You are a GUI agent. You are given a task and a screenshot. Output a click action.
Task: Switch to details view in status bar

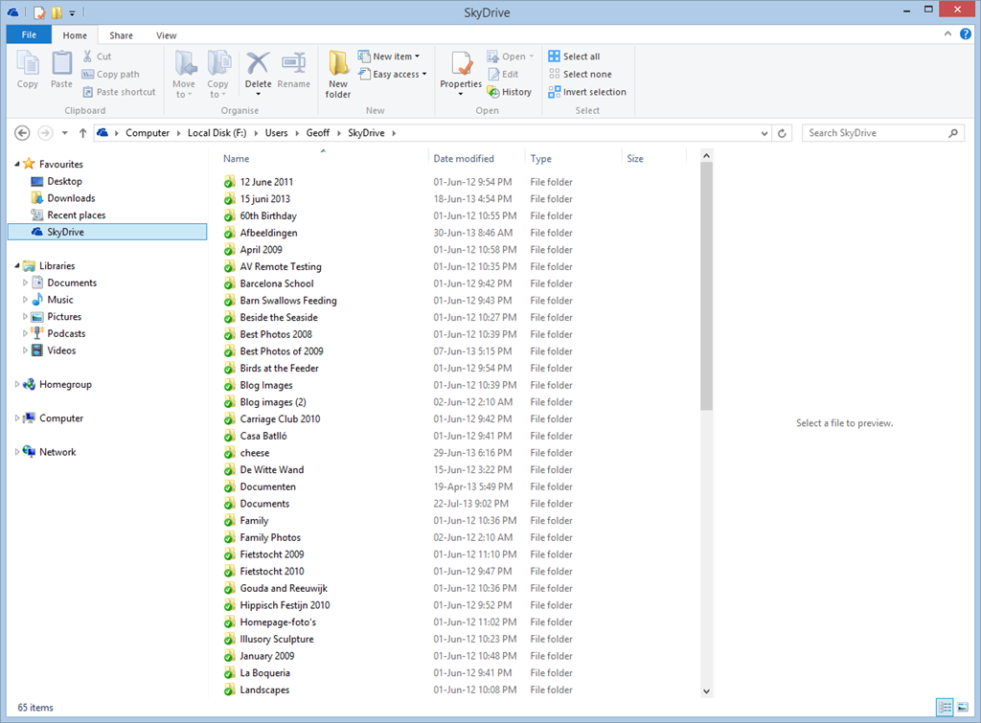point(946,708)
